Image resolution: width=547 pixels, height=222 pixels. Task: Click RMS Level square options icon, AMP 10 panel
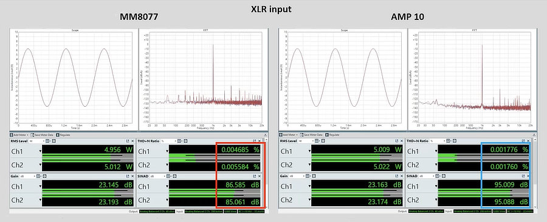tap(323, 141)
